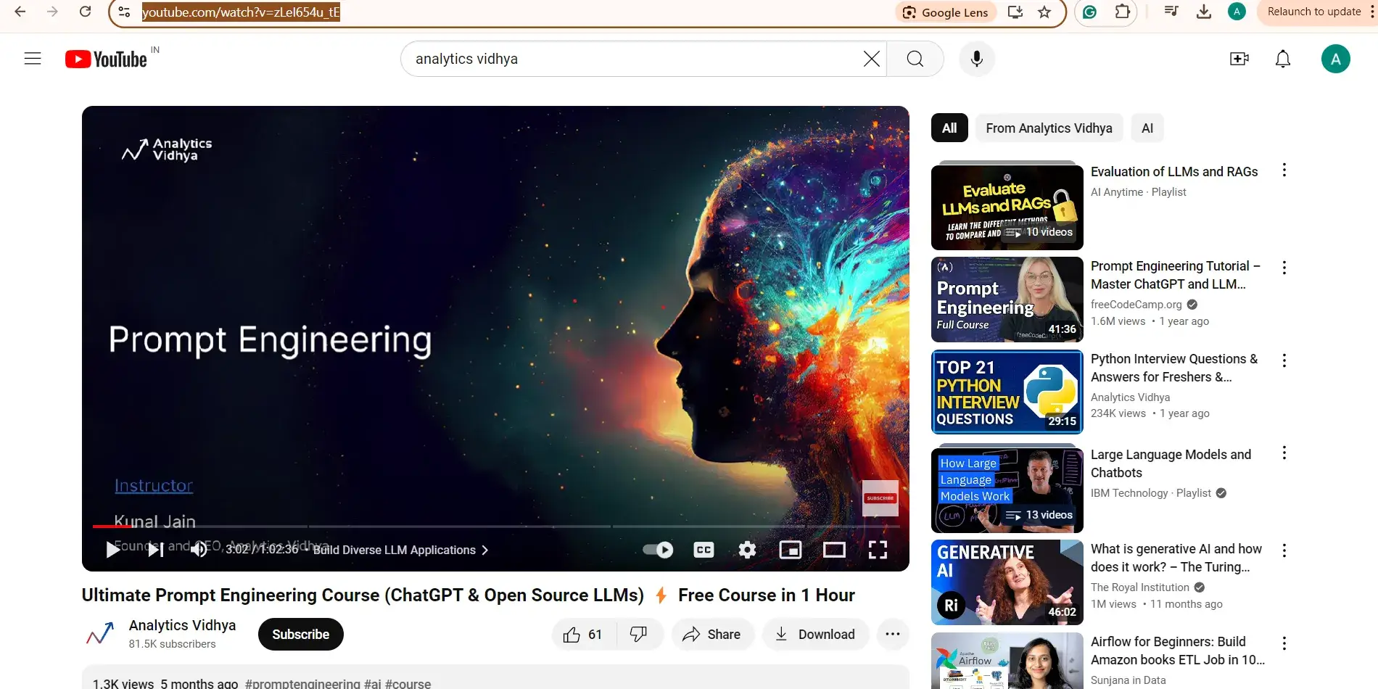Skip to the next video
1378x689 pixels.
pyautogui.click(x=155, y=550)
